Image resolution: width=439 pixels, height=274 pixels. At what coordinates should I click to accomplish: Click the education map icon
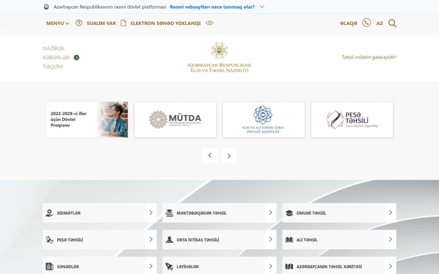[x=289, y=267]
